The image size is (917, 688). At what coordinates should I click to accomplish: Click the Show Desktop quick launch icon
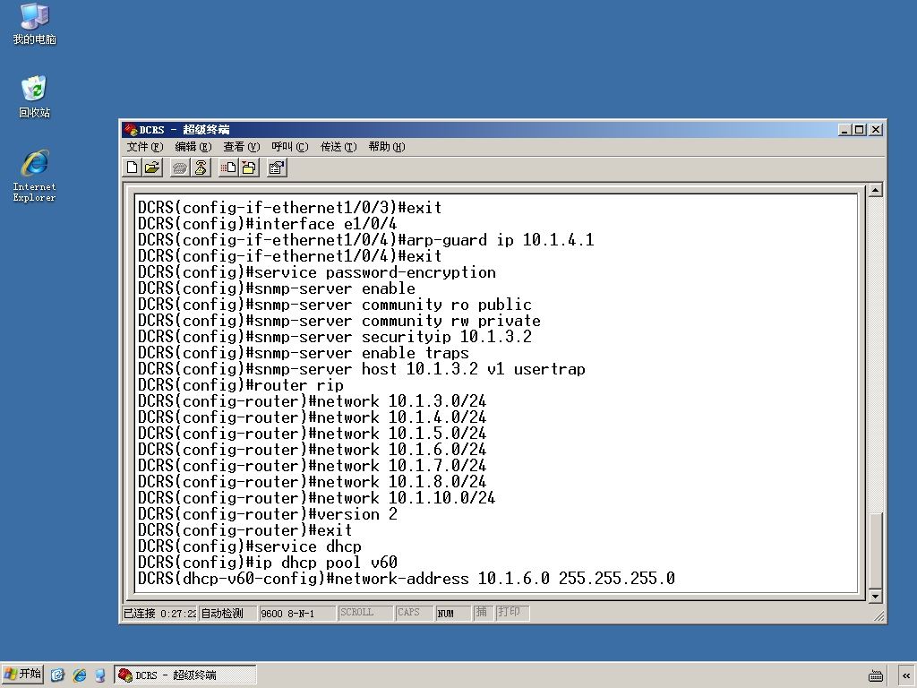coord(57,675)
